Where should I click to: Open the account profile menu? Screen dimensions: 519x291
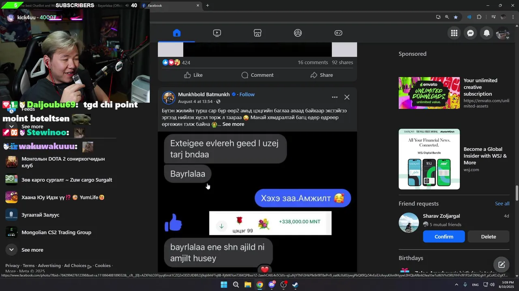(x=503, y=33)
